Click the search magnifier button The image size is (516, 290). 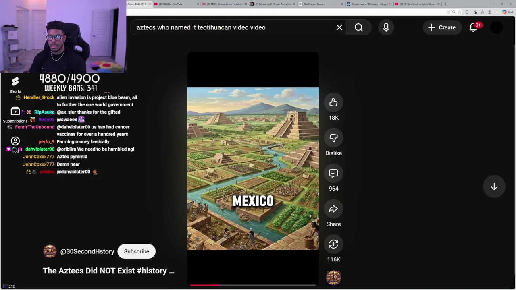[359, 27]
